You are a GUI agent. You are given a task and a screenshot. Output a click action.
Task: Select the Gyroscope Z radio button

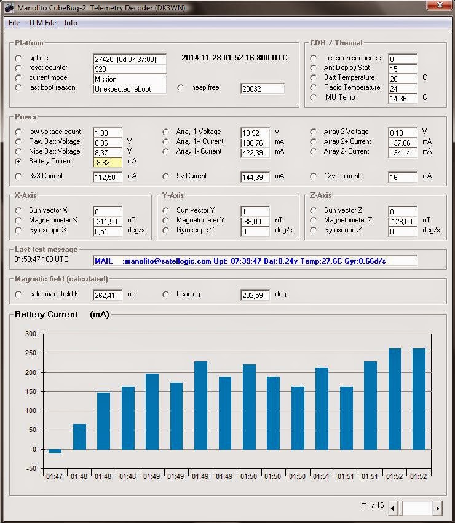pyautogui.click(x=313, y=230)
